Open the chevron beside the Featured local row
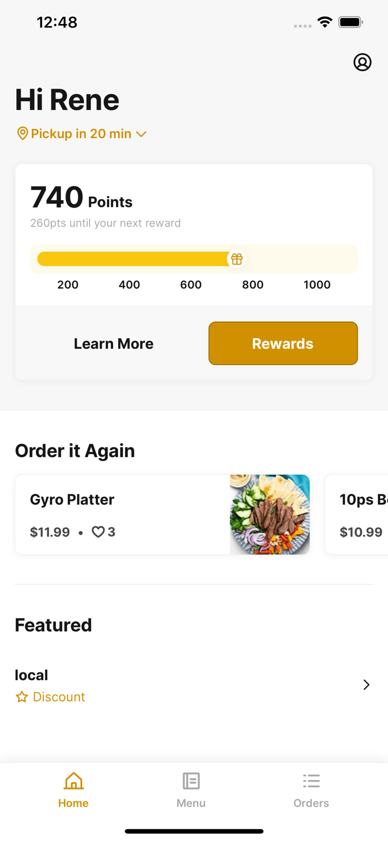 [x=367, y=685]
